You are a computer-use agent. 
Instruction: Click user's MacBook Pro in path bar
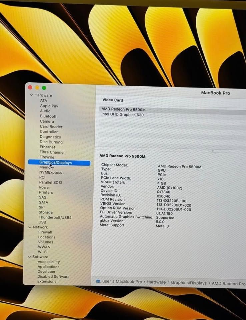coord(122,281)
